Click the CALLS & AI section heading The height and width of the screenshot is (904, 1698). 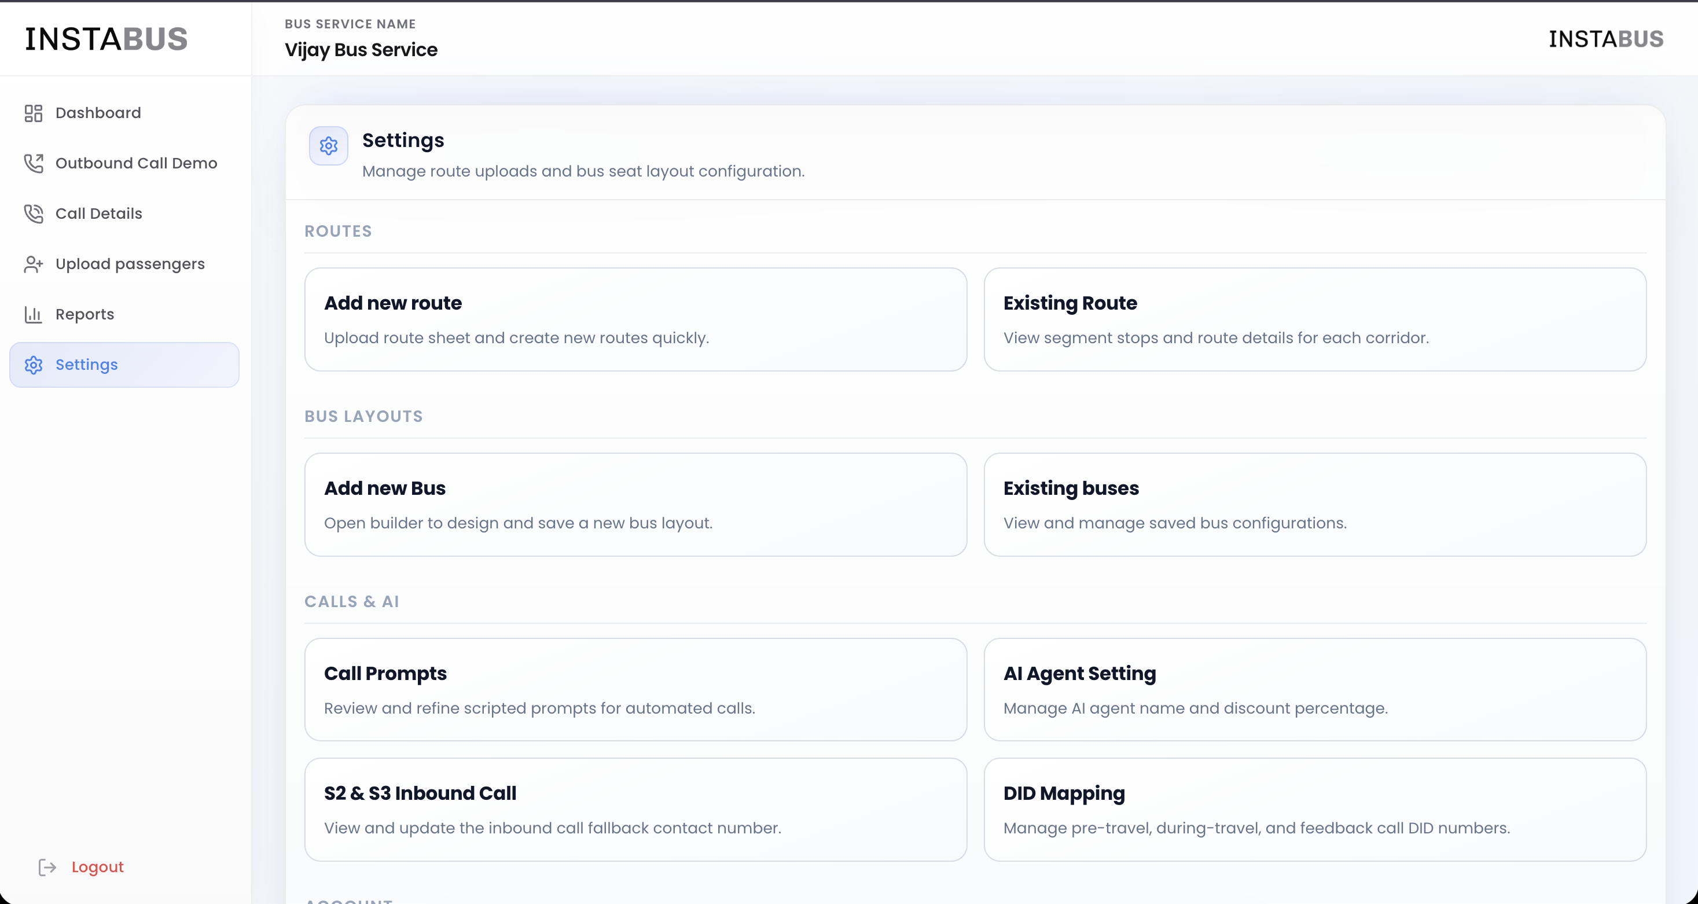click(351, 602)
